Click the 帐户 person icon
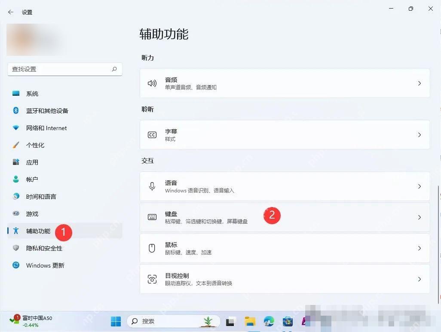The width and height of the screenshot is (441, 332). (16, 180)
